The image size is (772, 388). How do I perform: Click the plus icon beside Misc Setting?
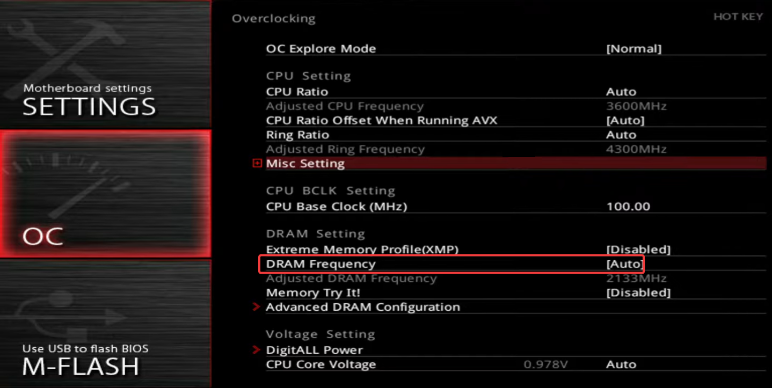pos(257,164)
